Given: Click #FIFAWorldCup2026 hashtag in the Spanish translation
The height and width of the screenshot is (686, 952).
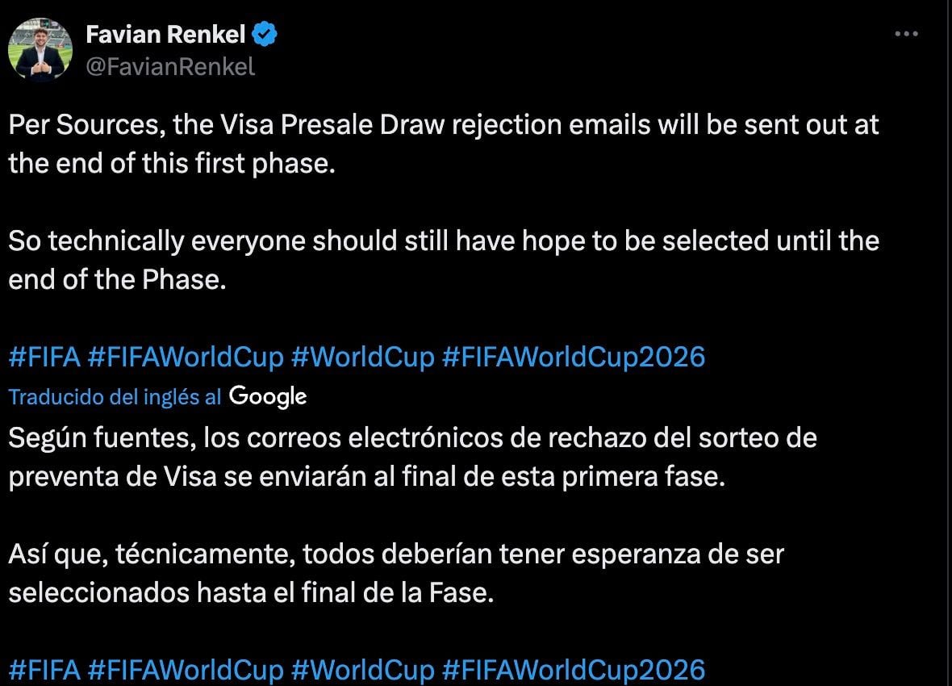Looking at the screenshot, I should [574, 670].
